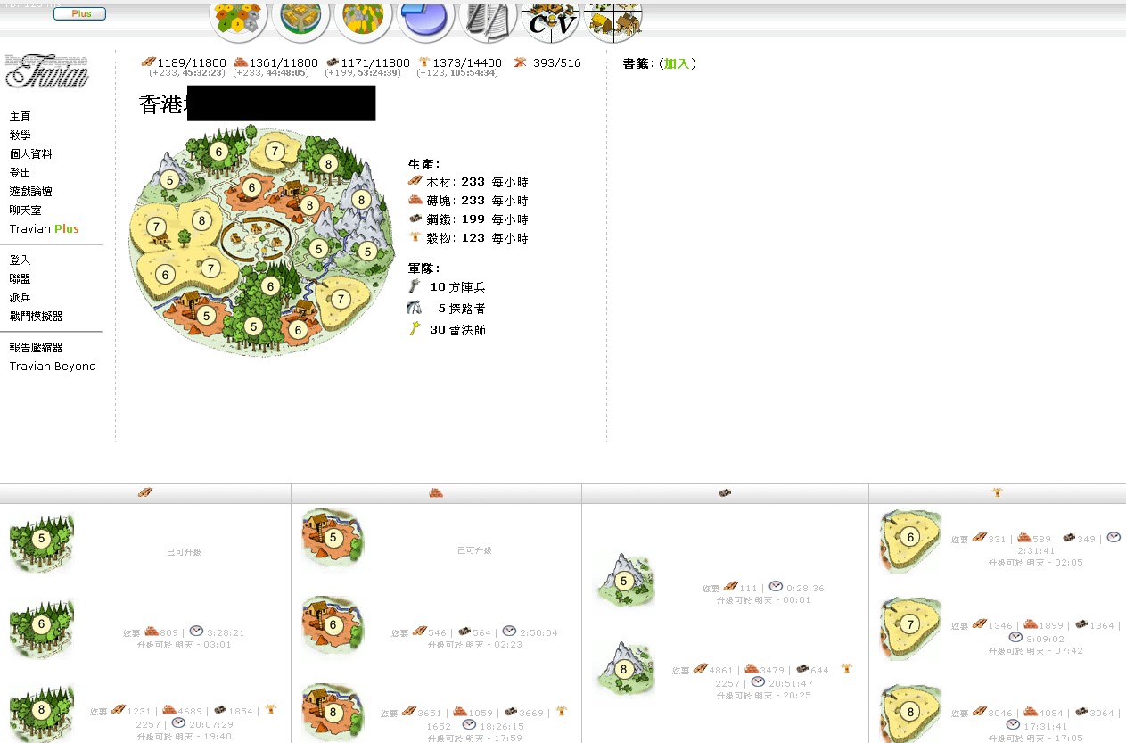Click the 加入 bookmark link
Screen dimensions: 1126x743
coord(677,64)
